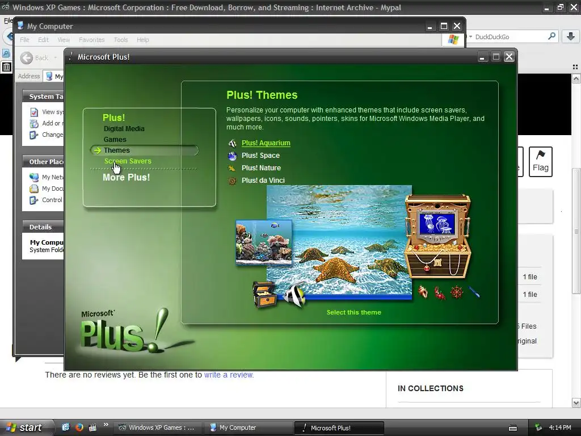The width and height of the screenshot is (581, 436).
Task: Click the browser scrollbar down arrow
Action: pos(576,403)
